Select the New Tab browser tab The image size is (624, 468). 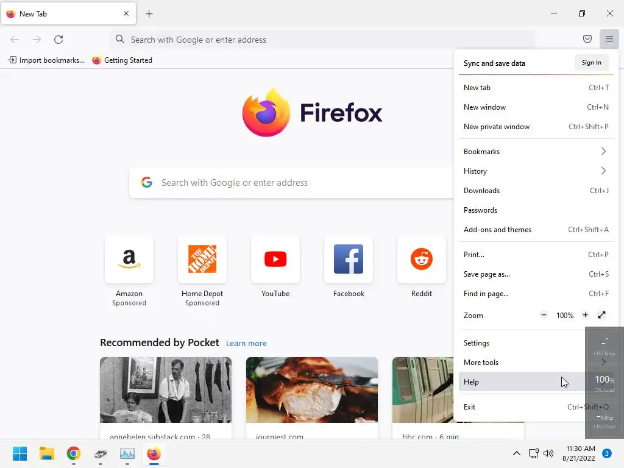(68, 13)
